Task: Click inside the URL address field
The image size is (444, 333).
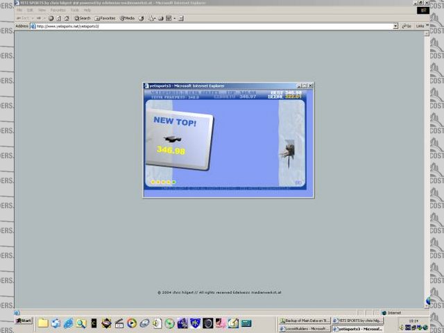Action: 208,26
